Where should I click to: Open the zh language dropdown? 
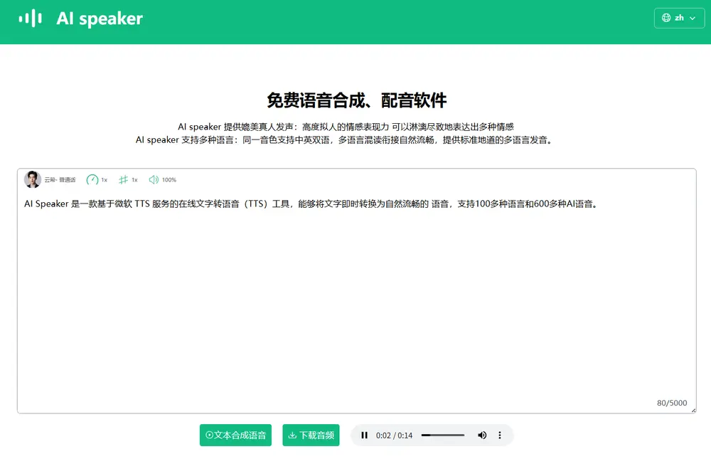click(x=679, y=18)
